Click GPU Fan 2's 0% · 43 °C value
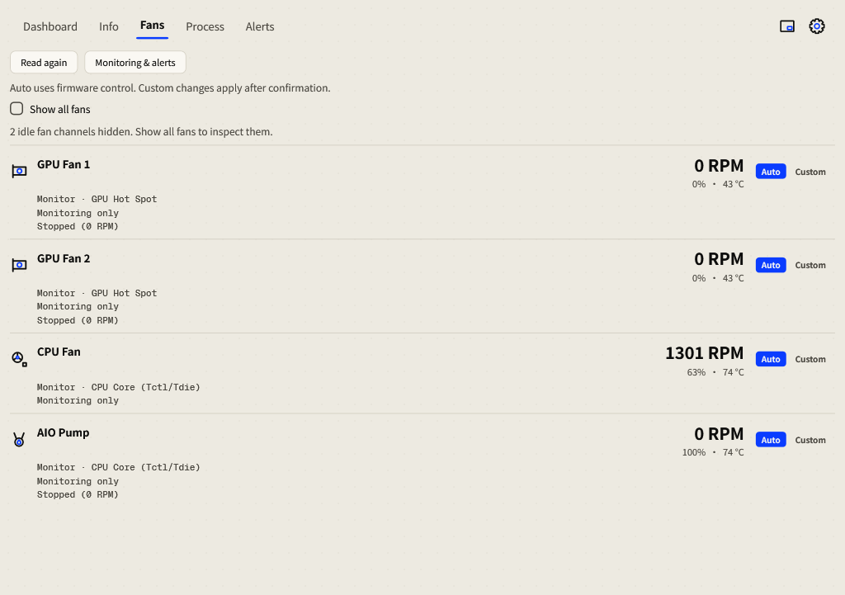 click(x=718, y=278)
